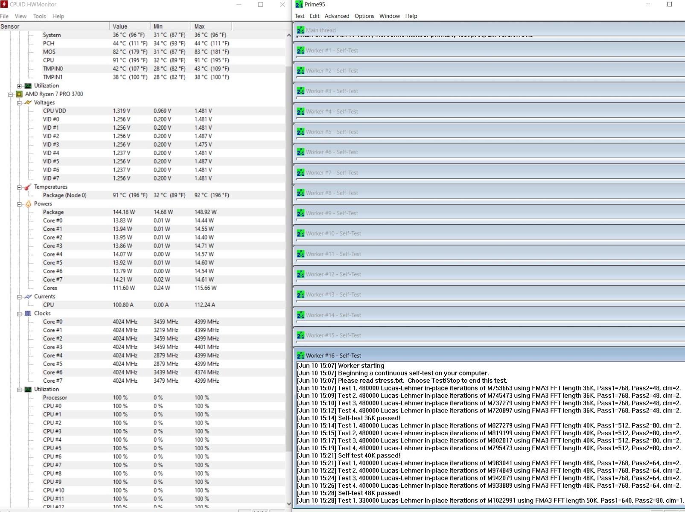Select the Package (Node 0) temperature row
This screenshot has width=685, height=512.
[x=143, y=195]
